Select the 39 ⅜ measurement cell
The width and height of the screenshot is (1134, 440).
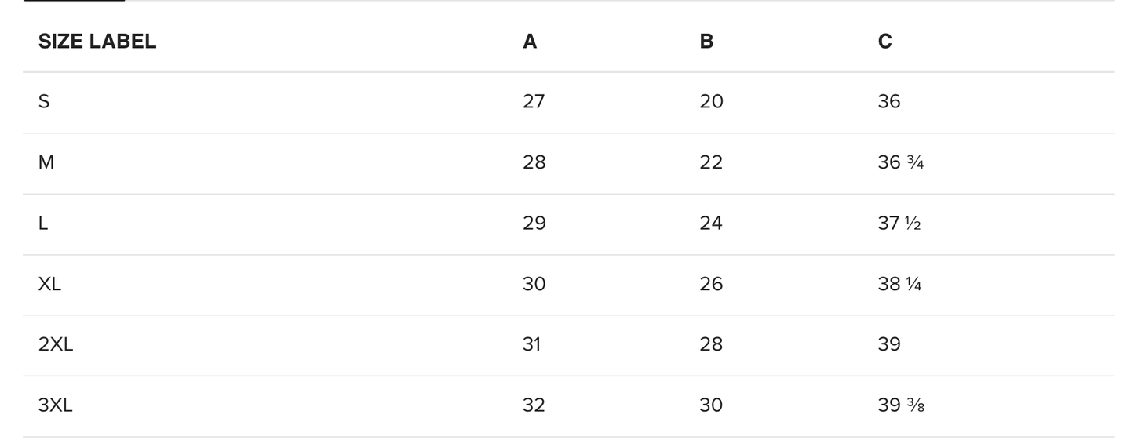901,405
